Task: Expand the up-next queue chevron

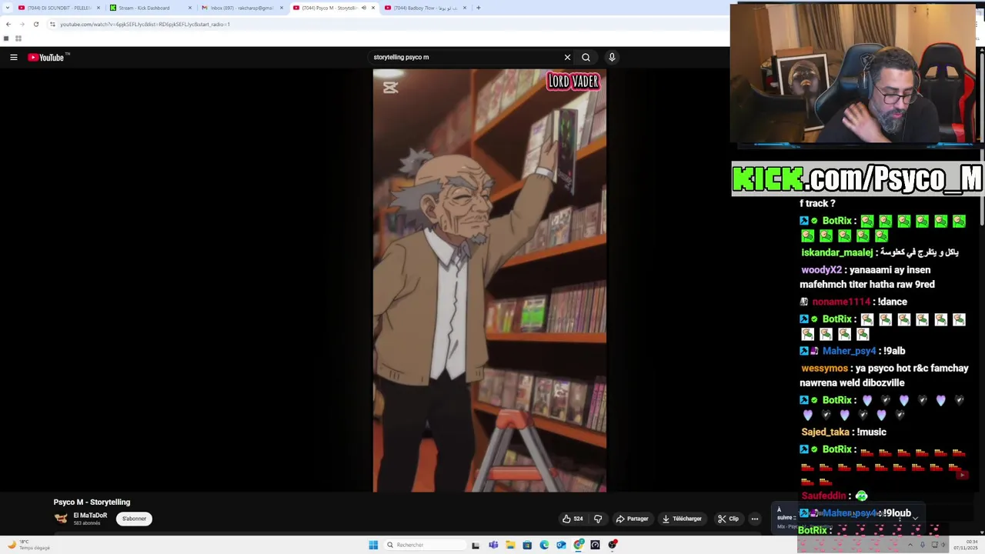Action: tap(915, 518)
